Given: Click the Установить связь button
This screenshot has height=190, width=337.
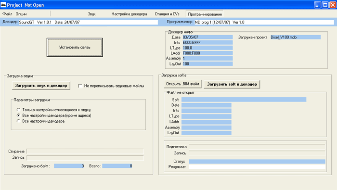Looking at the screenshot, I should tap(75, 48).
